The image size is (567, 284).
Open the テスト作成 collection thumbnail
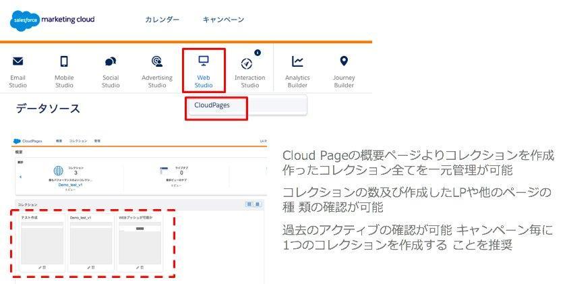pos(42,243)
